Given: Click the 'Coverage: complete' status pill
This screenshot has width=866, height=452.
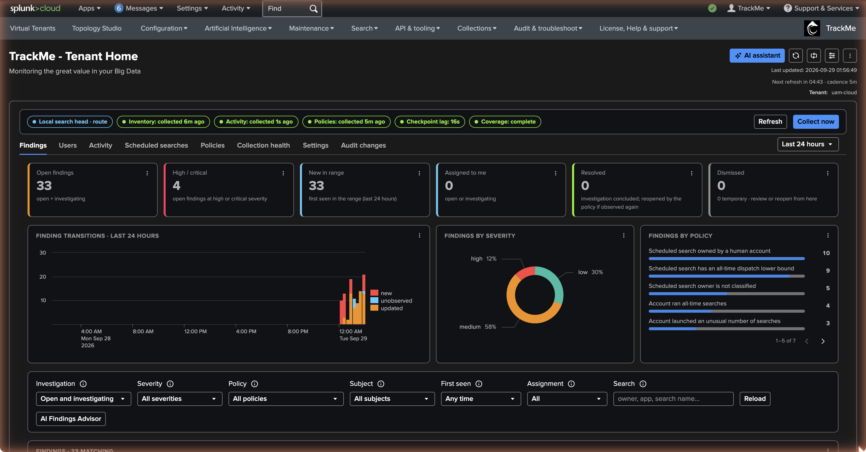Looking at the screenshot, I should point(505,122).
